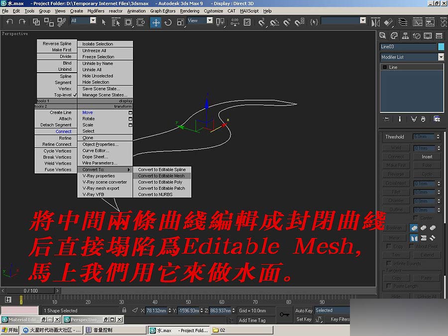Screen dimensions: 448x336
Task: Click the Insert button
Action: 427,157
